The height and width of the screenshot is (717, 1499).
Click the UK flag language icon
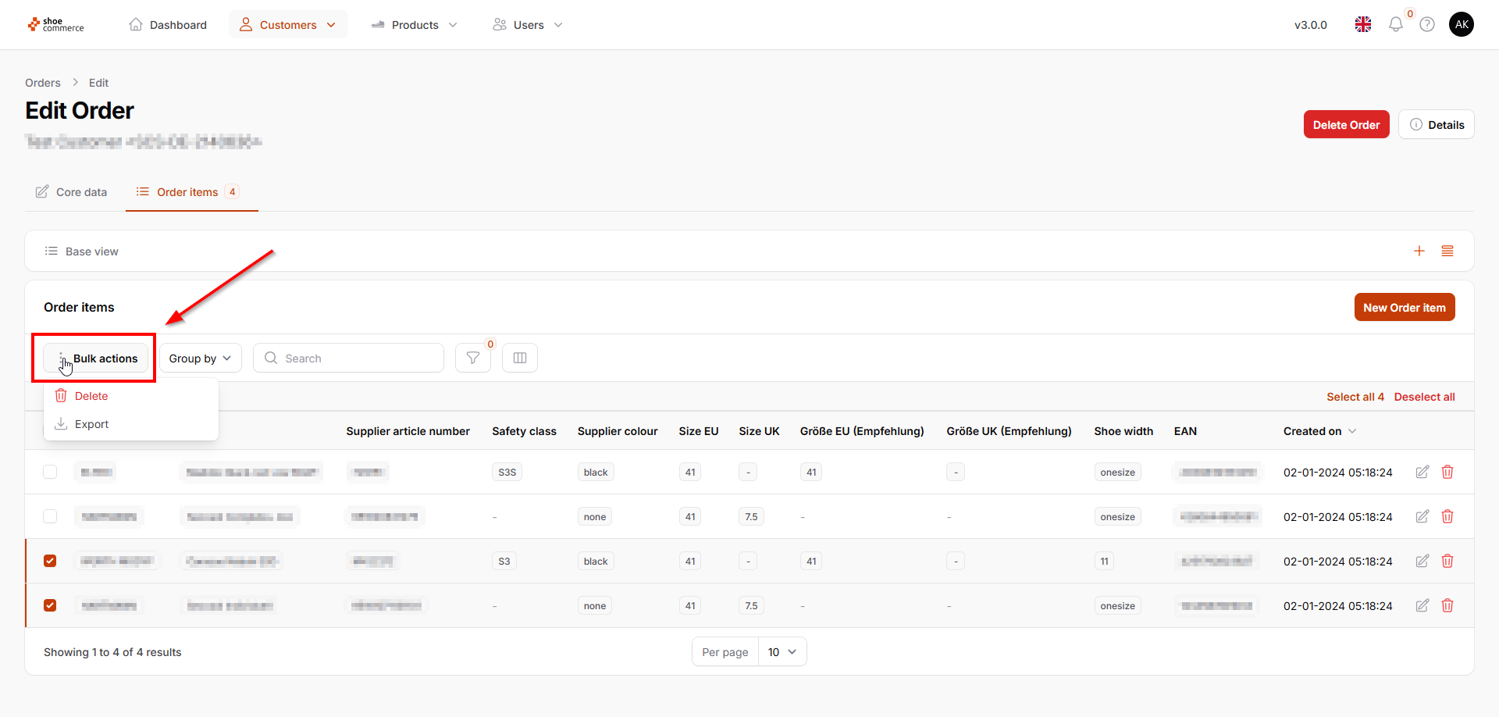tap(1363, 25)
